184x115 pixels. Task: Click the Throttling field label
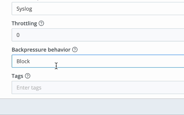tap(24, 23)
